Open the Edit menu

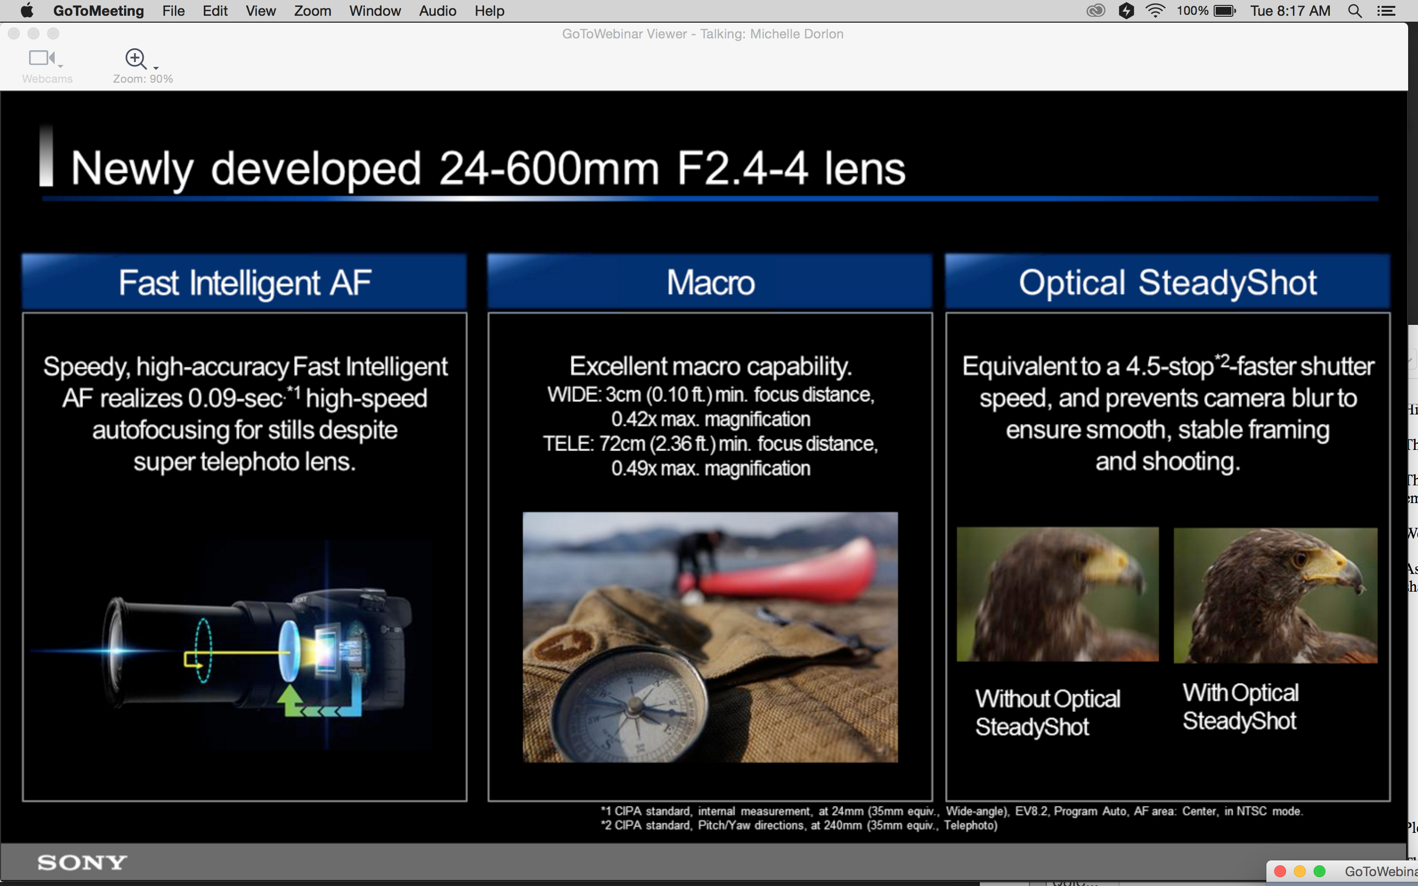click(215, 10)
